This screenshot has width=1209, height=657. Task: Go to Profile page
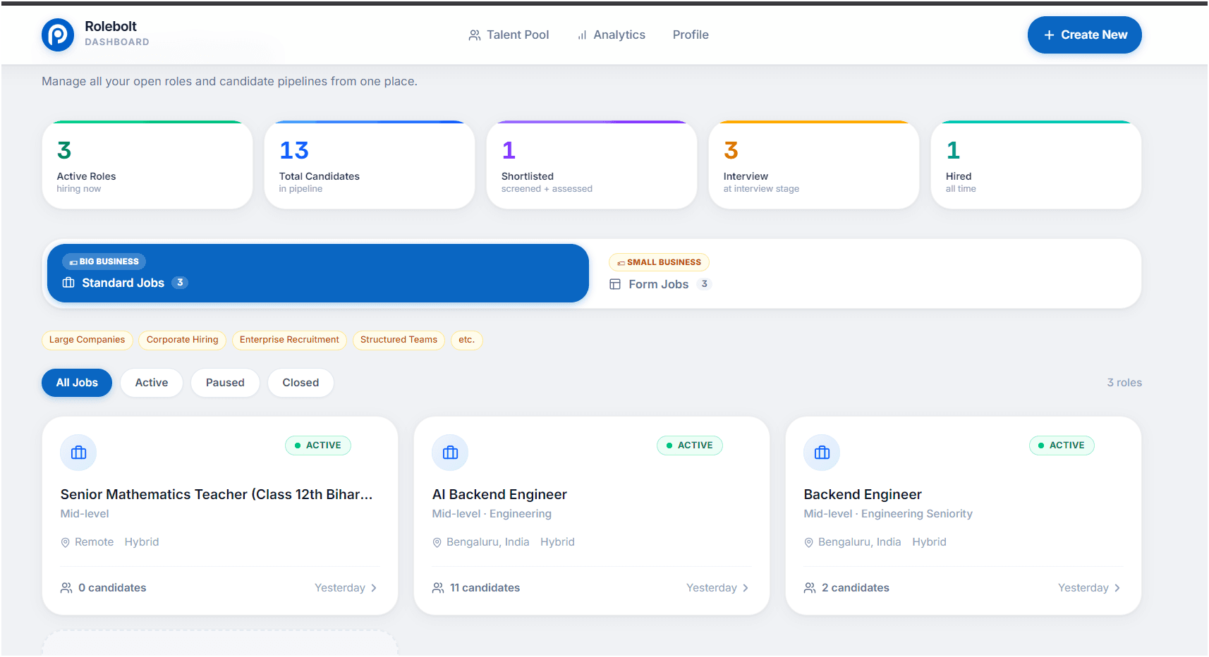coord(691,35)
